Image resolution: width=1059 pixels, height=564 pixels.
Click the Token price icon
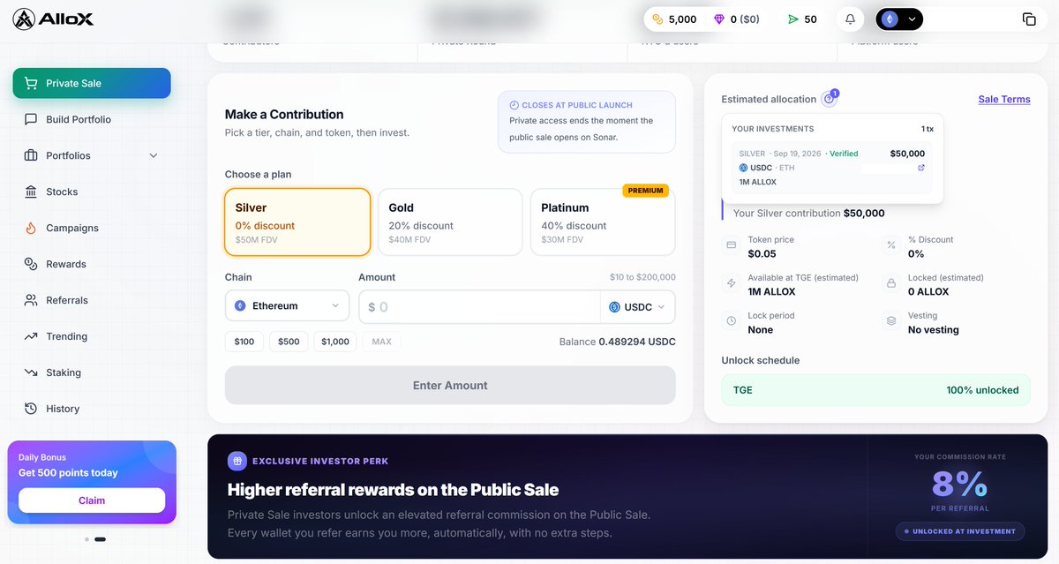coord(731,245)
